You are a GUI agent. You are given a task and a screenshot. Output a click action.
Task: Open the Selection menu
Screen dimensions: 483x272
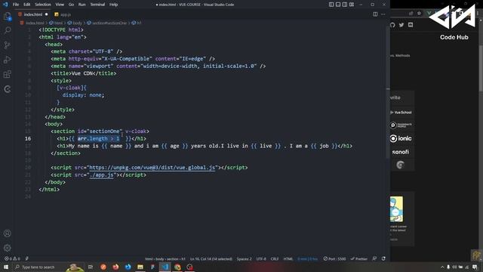click(x=43, y=5)
